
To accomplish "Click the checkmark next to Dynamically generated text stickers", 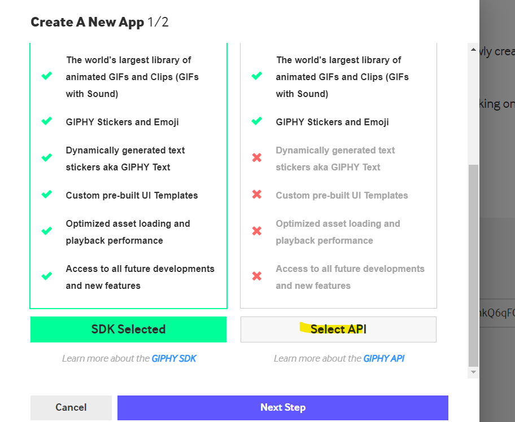I will tap(47, 157).
